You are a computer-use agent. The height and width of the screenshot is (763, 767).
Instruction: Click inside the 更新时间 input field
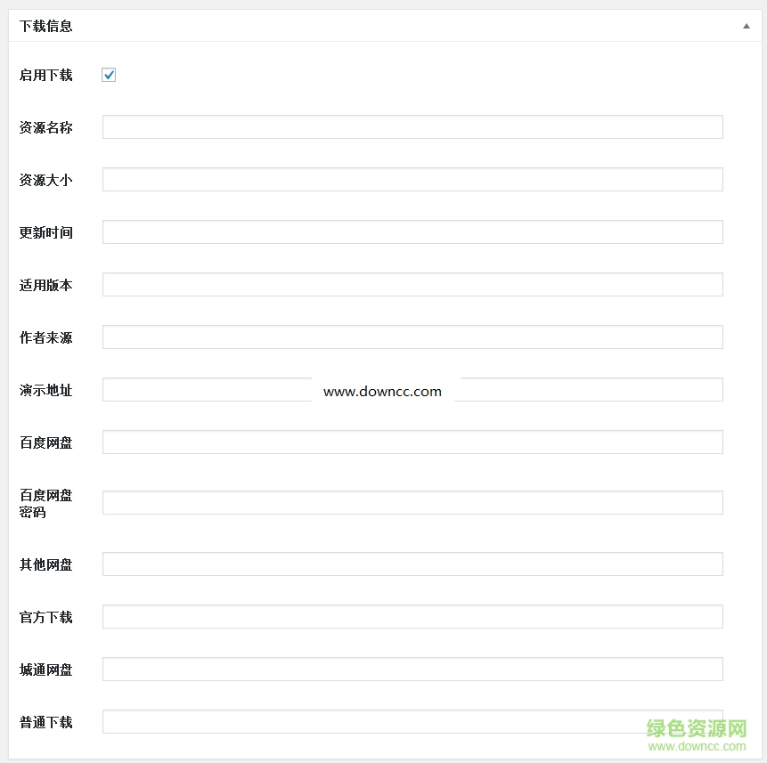[x=412, y=231]
